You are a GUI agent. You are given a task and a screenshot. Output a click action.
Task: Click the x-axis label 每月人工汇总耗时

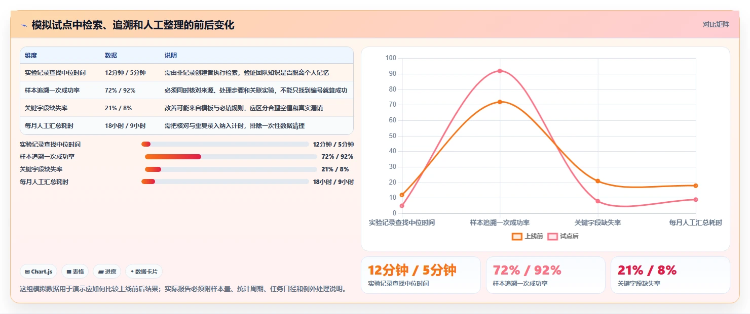(x=695, y=222)
